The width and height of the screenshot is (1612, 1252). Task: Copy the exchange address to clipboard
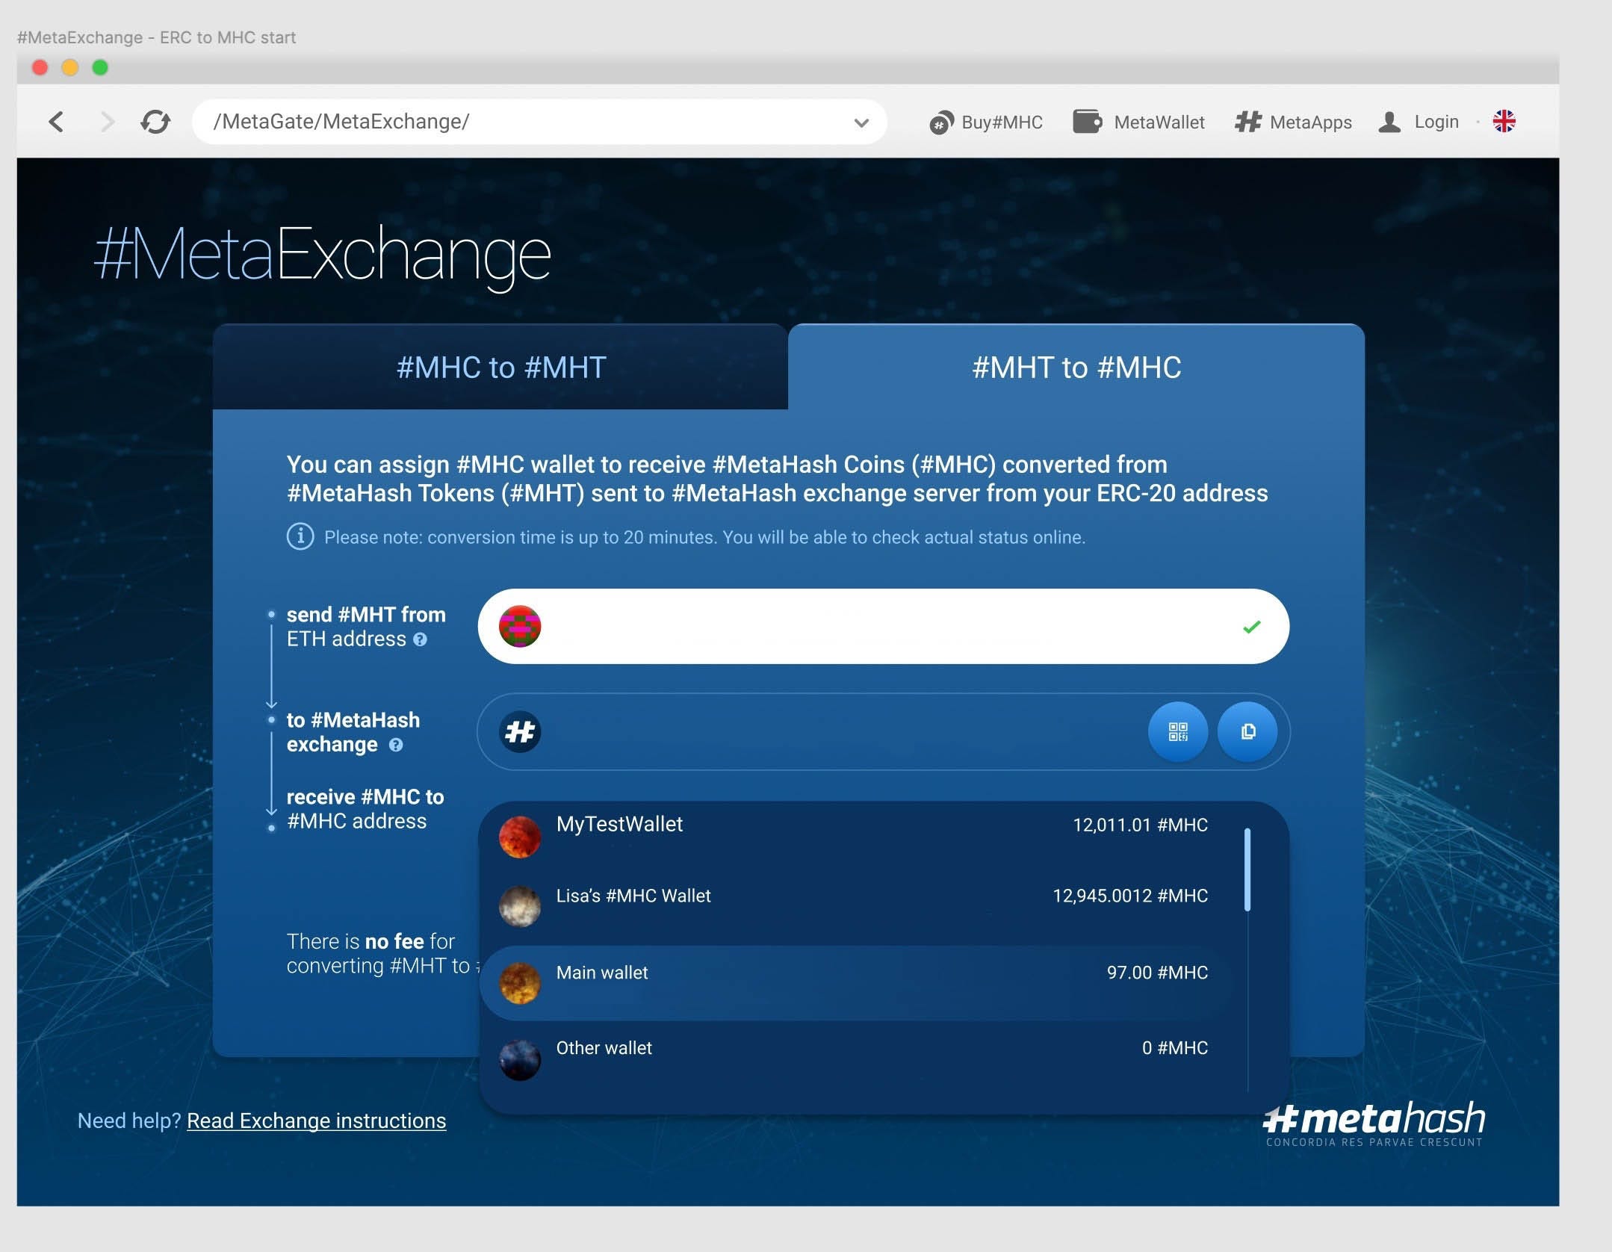[1247, 731]
